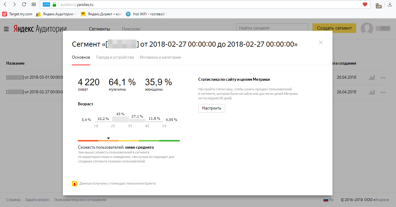This screenshot has width=396, height=207.
Task: Click the 35,9 % женщины value
Action: [x=158, y=82]
